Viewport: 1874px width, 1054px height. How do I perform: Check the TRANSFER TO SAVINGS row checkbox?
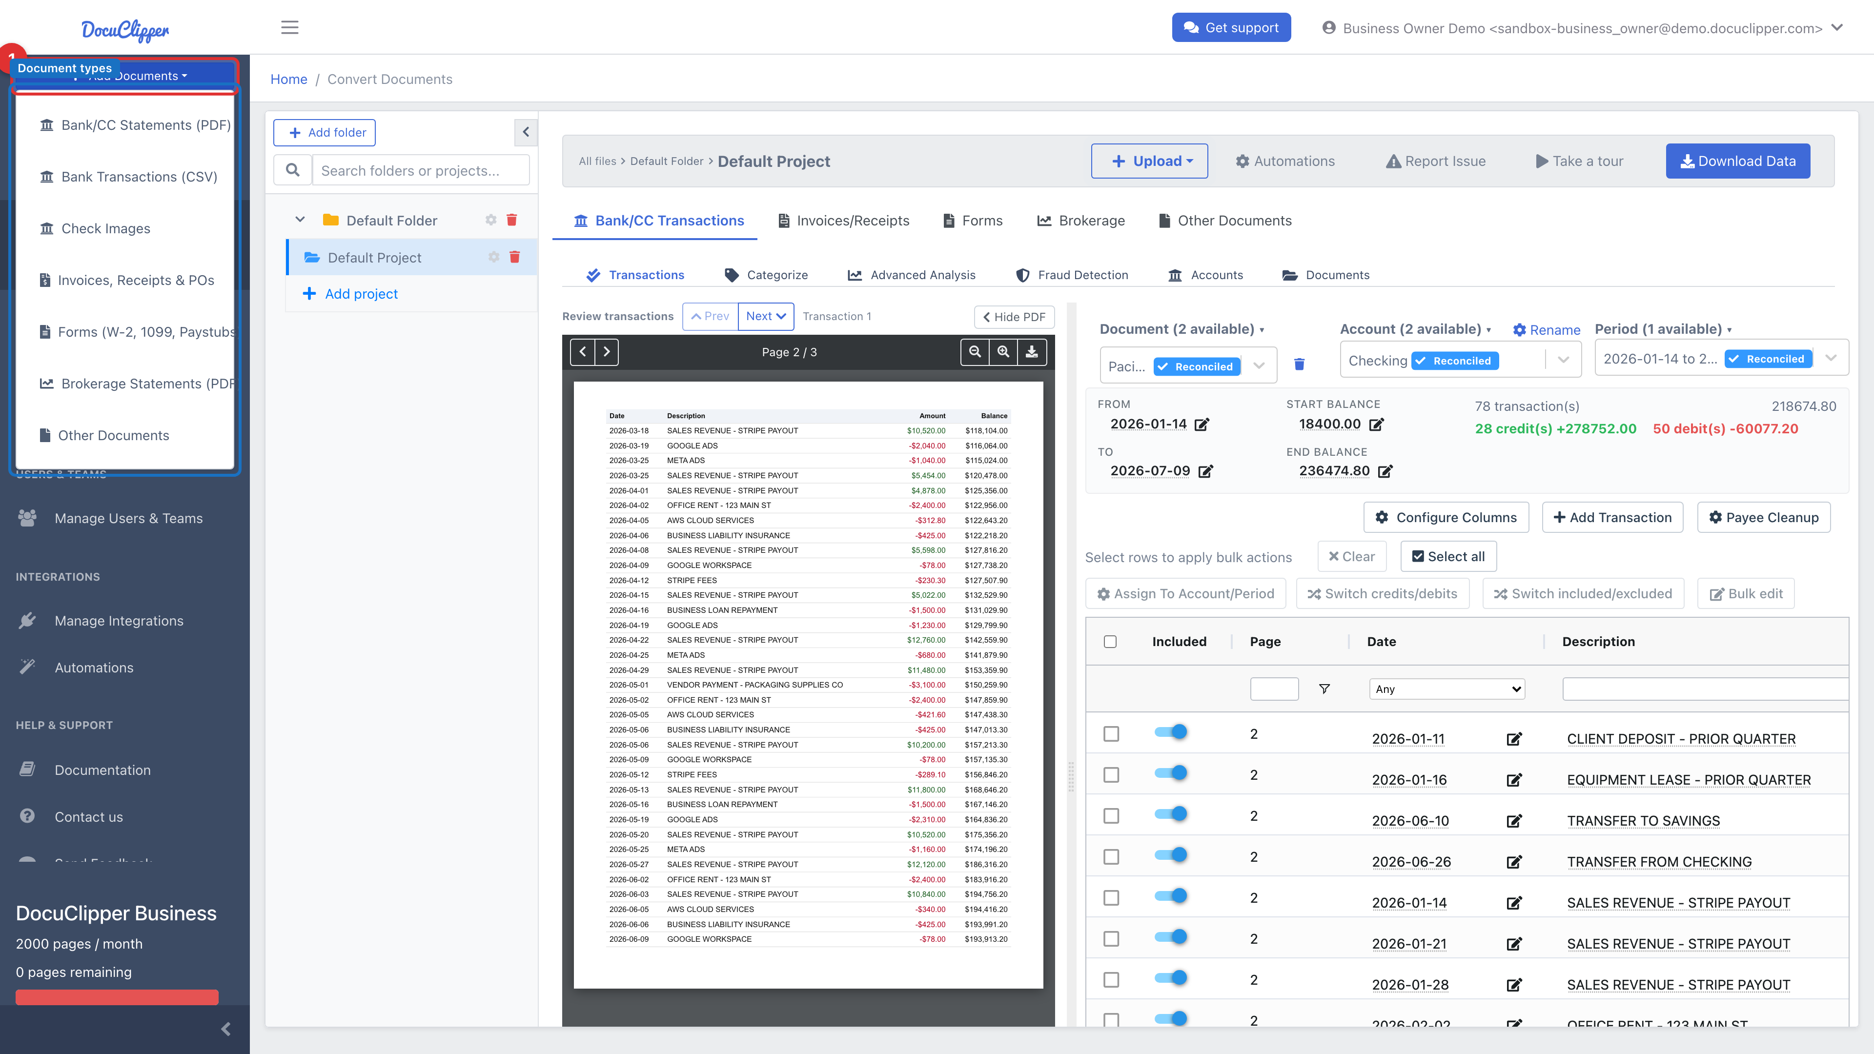tap(1111, 816)
